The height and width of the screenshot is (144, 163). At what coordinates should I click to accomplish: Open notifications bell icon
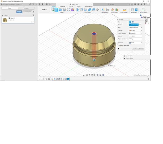[141, 4]
